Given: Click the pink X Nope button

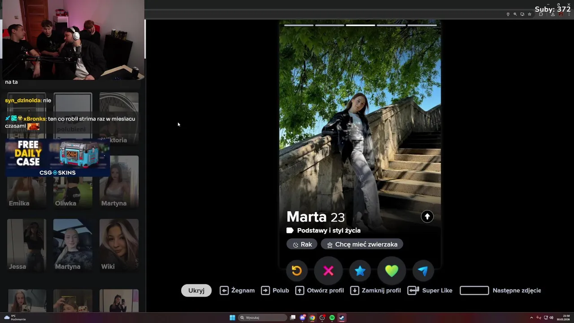Looking at the screenshot, I should pyautogui.click(x=328, y=271).
